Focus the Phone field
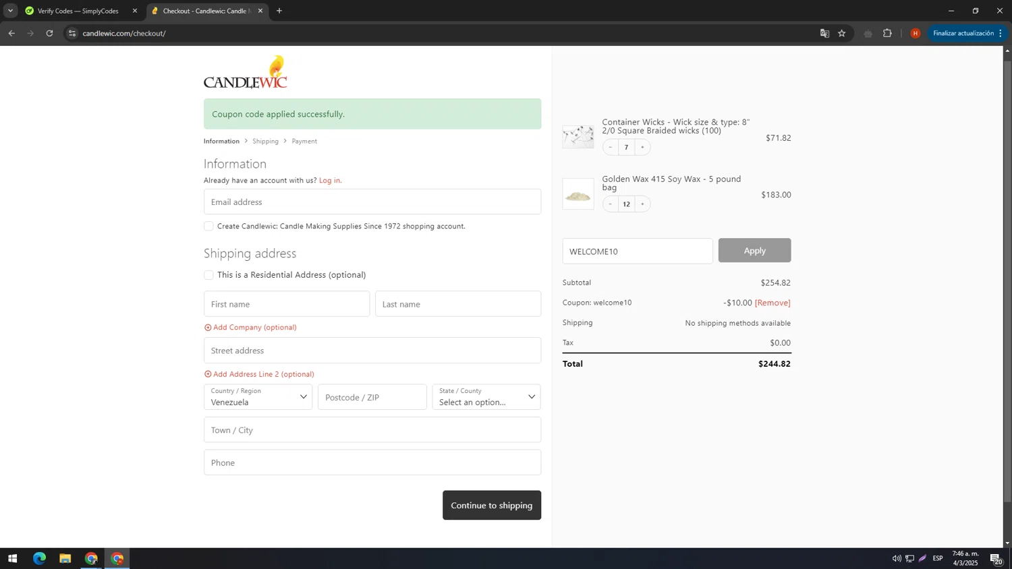This screenshot has height=569, width=1012. pyautogui.click(x=372, y=462)
